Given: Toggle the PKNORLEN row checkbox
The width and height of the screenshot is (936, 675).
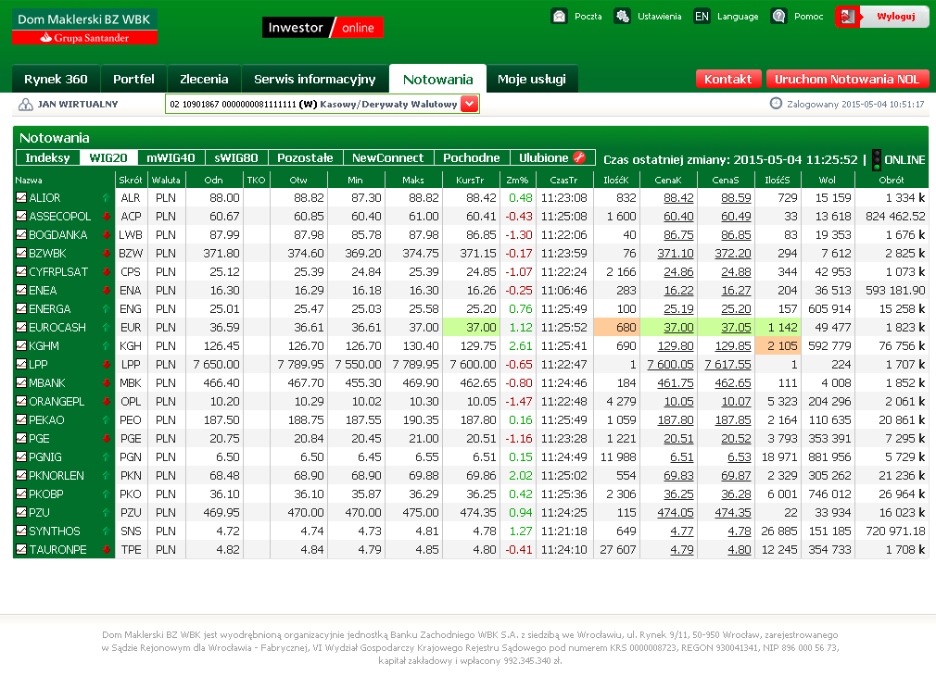Looking at the screenshot, I should [21, 475].
